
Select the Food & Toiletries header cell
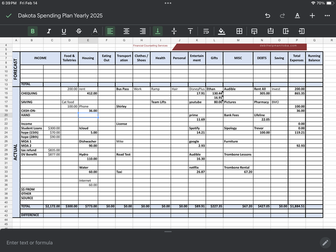coord(69,58)
